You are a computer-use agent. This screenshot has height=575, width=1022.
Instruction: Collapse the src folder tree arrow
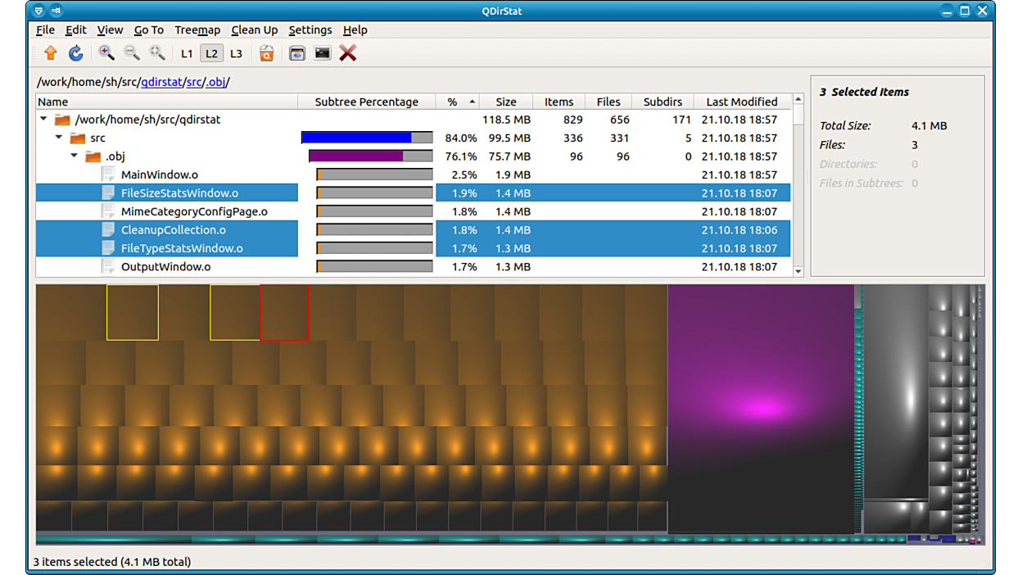coord(59,138)
